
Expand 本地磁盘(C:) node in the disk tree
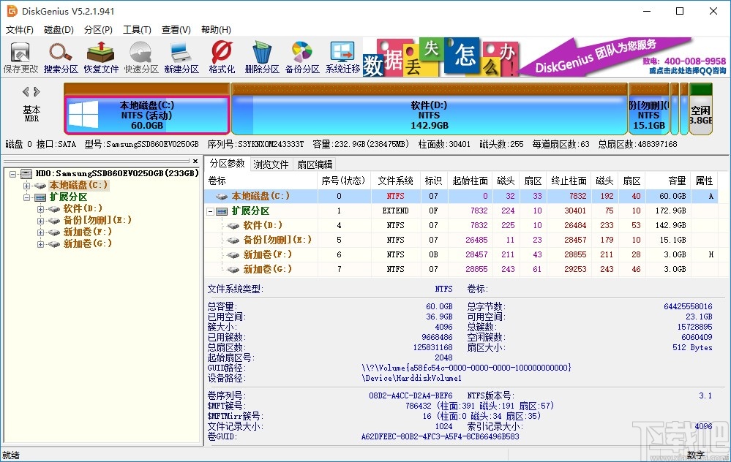click(x=28, y=186)
